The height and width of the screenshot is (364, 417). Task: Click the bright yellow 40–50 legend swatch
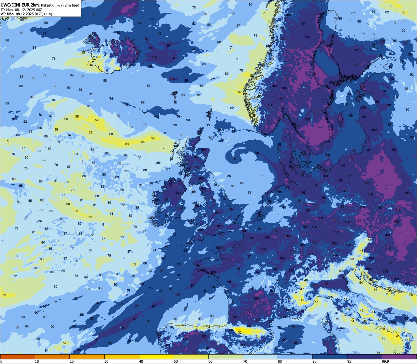tap(156, 356)
